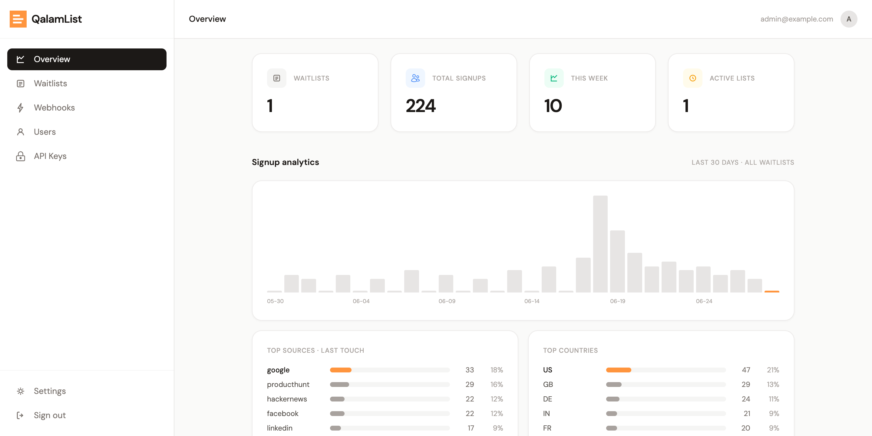Click the GB country label
Image resolution: width=872 pixels, height=436 pixels.
[x=548, y=385]
